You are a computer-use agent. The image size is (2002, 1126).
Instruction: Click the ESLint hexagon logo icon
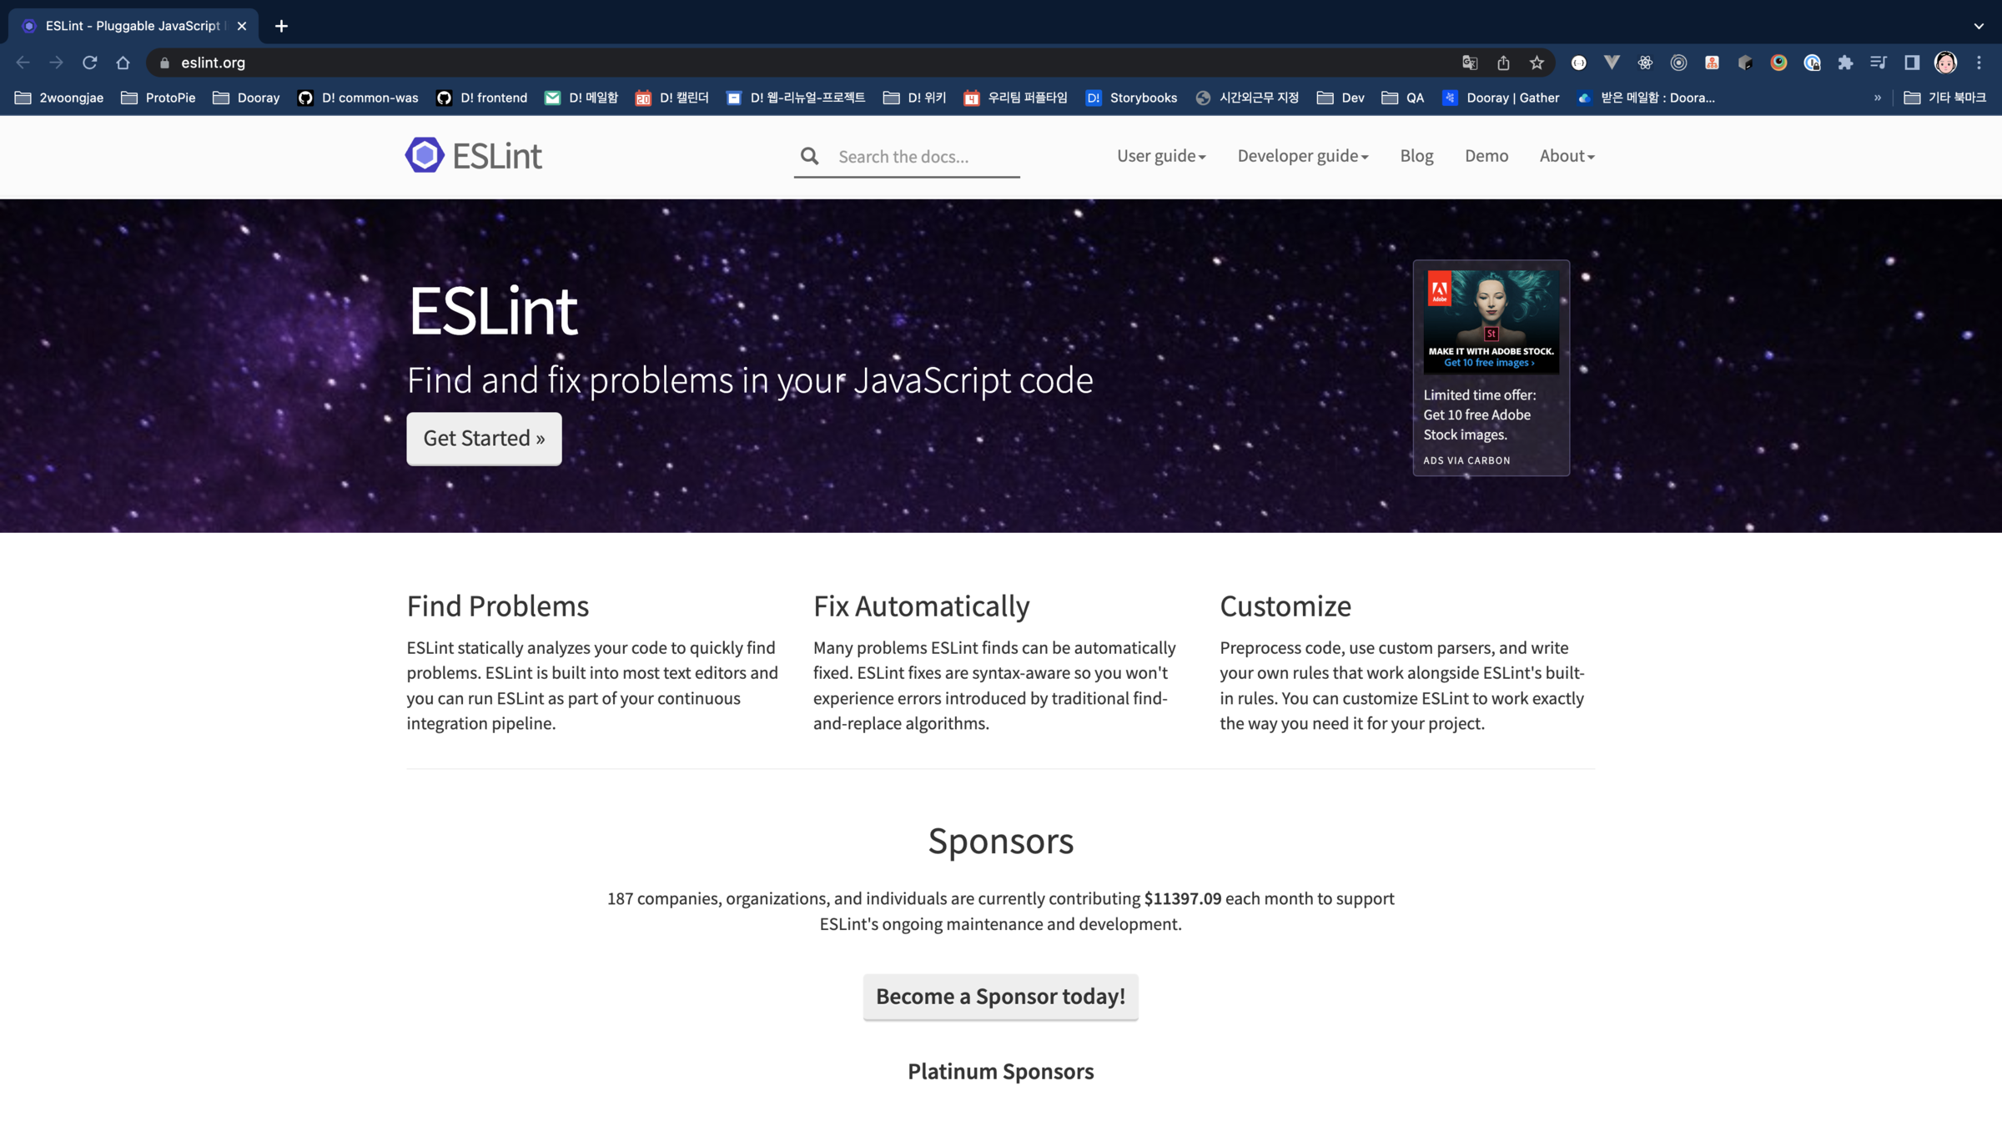(425, 155)
